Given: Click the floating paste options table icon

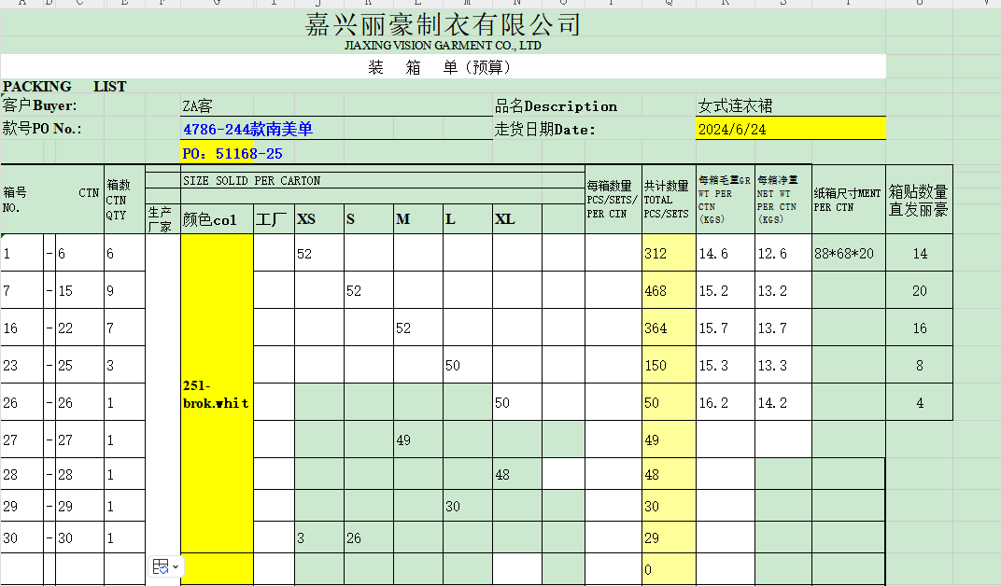Looking at the screenshot, I should (160, 566).
